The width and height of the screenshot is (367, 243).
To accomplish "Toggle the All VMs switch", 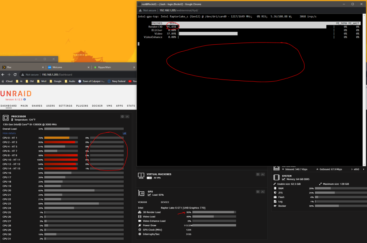I will (x=149, y=178).
